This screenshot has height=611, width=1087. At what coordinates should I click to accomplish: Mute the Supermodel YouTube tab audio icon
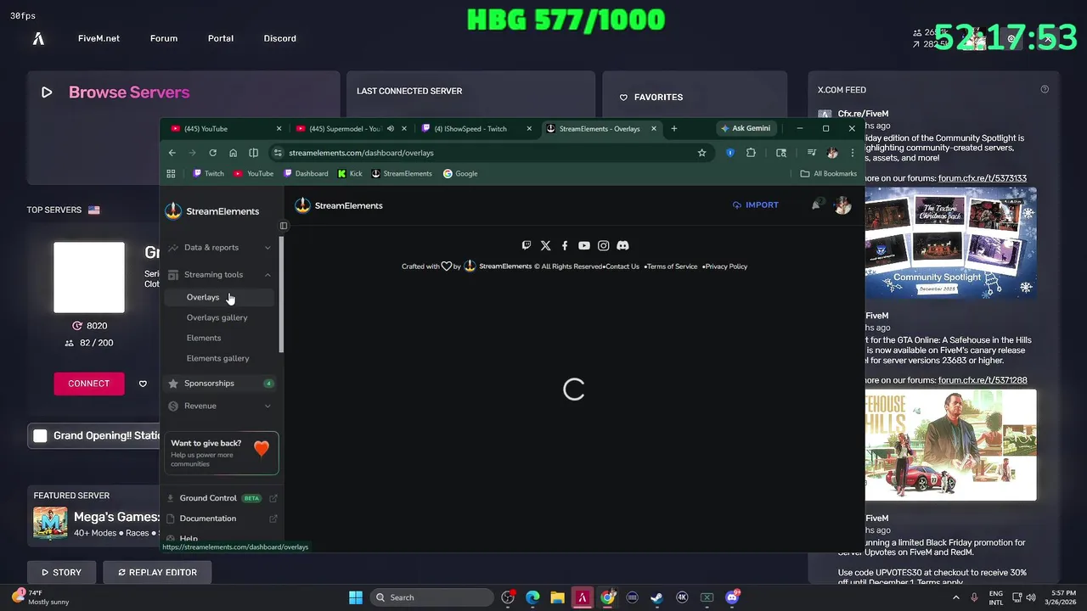point(391,129)
